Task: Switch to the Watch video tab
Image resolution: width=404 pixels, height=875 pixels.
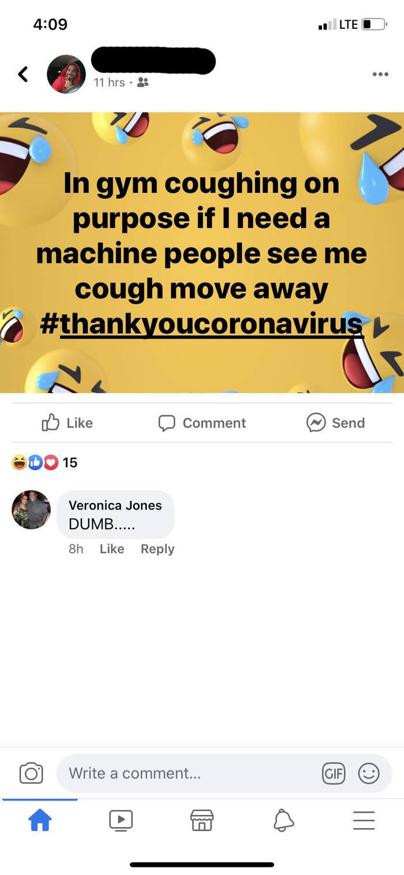Action: (121, 820)
